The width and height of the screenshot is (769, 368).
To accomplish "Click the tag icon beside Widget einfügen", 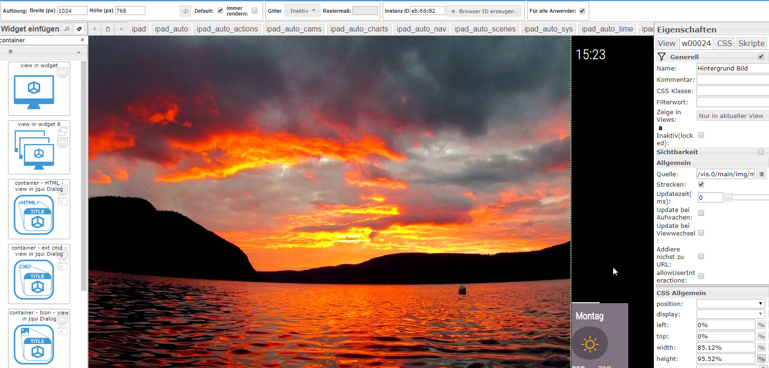I will coord(79,29).
